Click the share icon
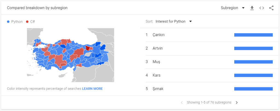This screenshot has width=280, height=111. 271,8
